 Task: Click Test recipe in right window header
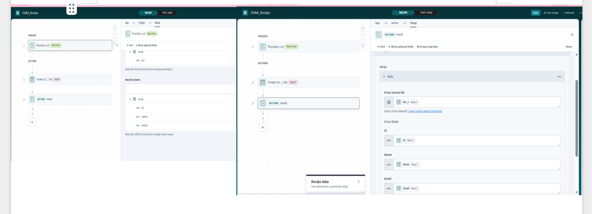(551, 13)
